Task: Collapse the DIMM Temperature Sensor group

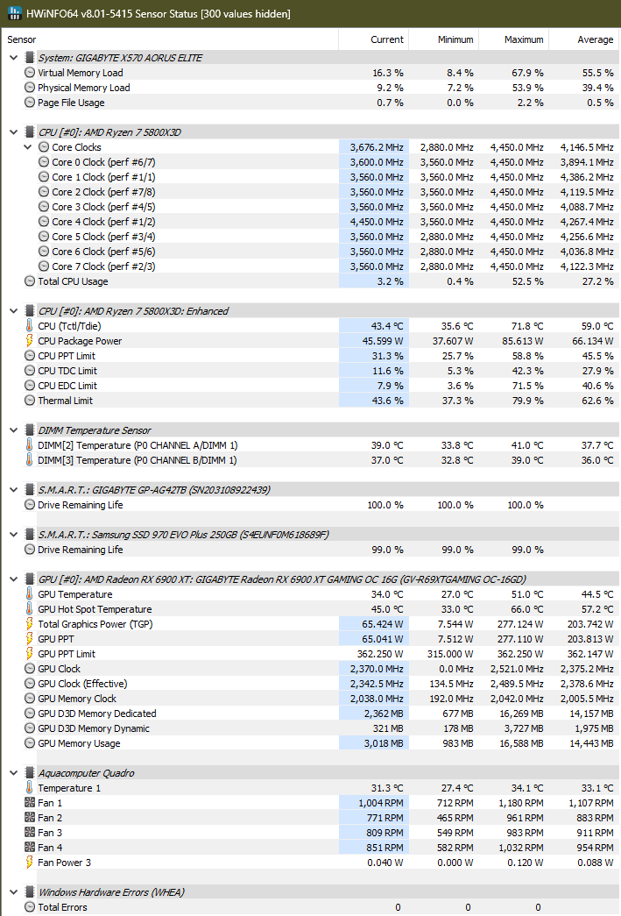Action: pyautogui.click(x=13, y=430)
